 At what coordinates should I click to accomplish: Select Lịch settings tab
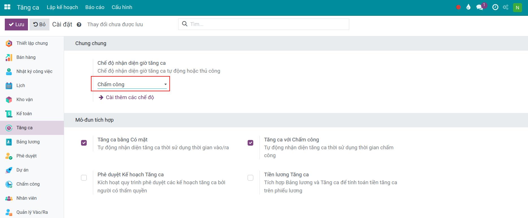(x=32, y=86)
